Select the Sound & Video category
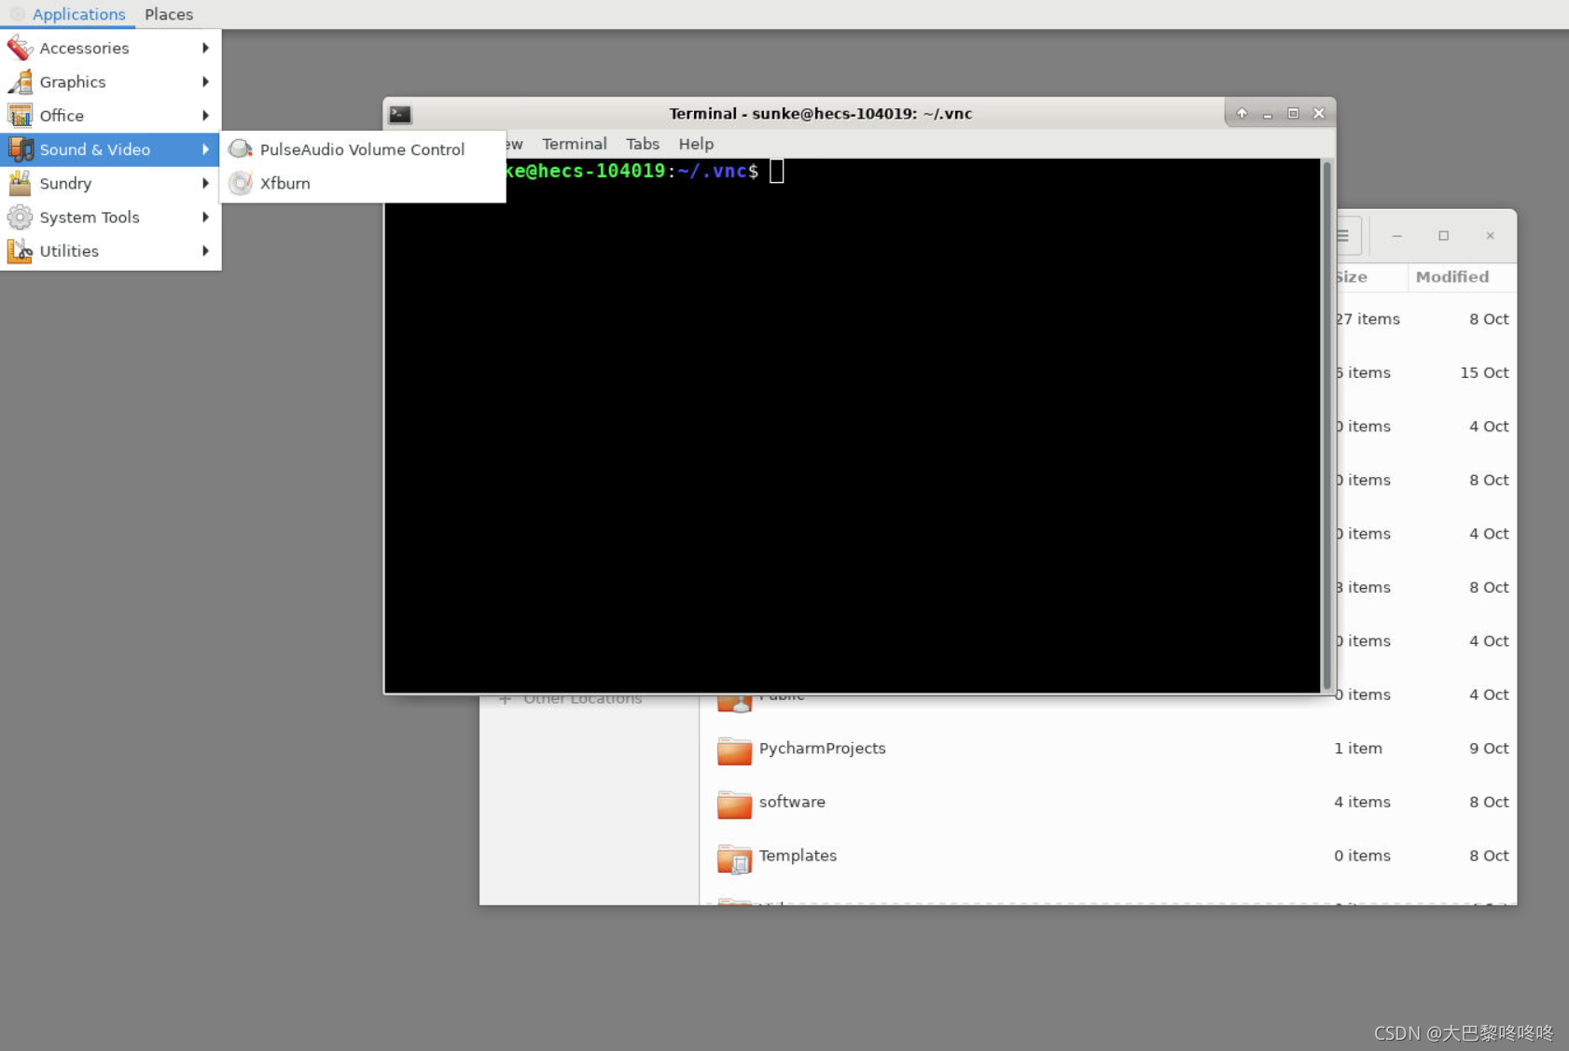This screenshot has height=1051, width=1569. (110, 149)
